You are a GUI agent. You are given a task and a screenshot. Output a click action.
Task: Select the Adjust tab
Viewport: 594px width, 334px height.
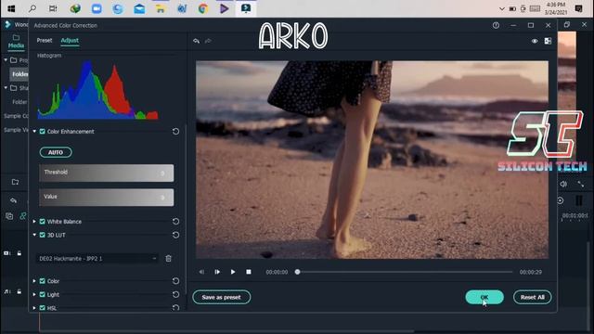coord(70,40)
